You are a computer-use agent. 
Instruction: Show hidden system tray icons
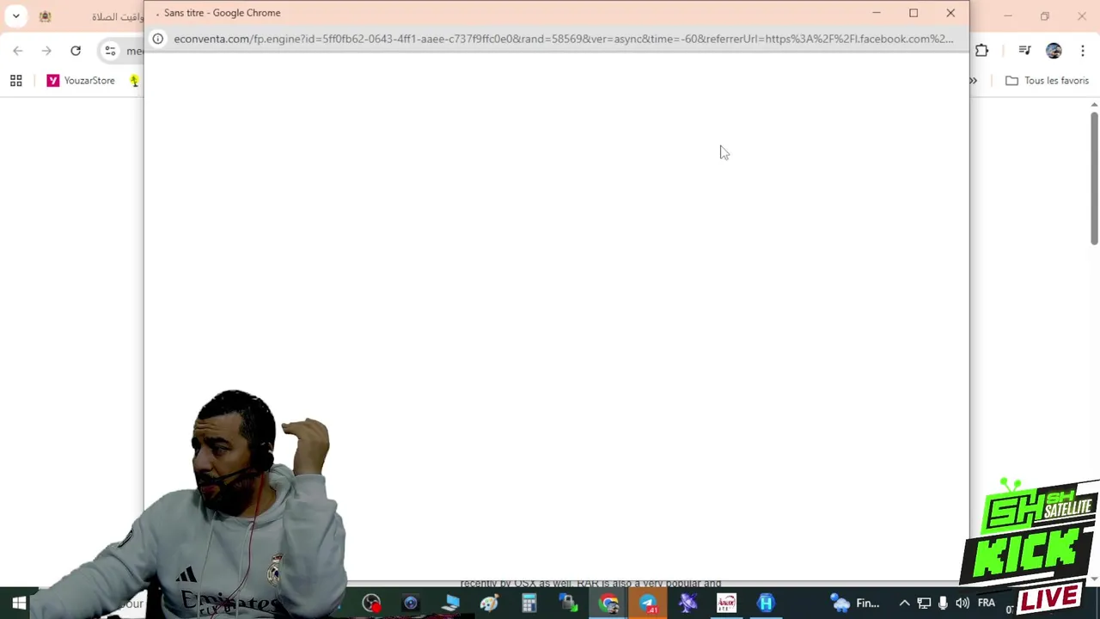click(x=904, y=604)
